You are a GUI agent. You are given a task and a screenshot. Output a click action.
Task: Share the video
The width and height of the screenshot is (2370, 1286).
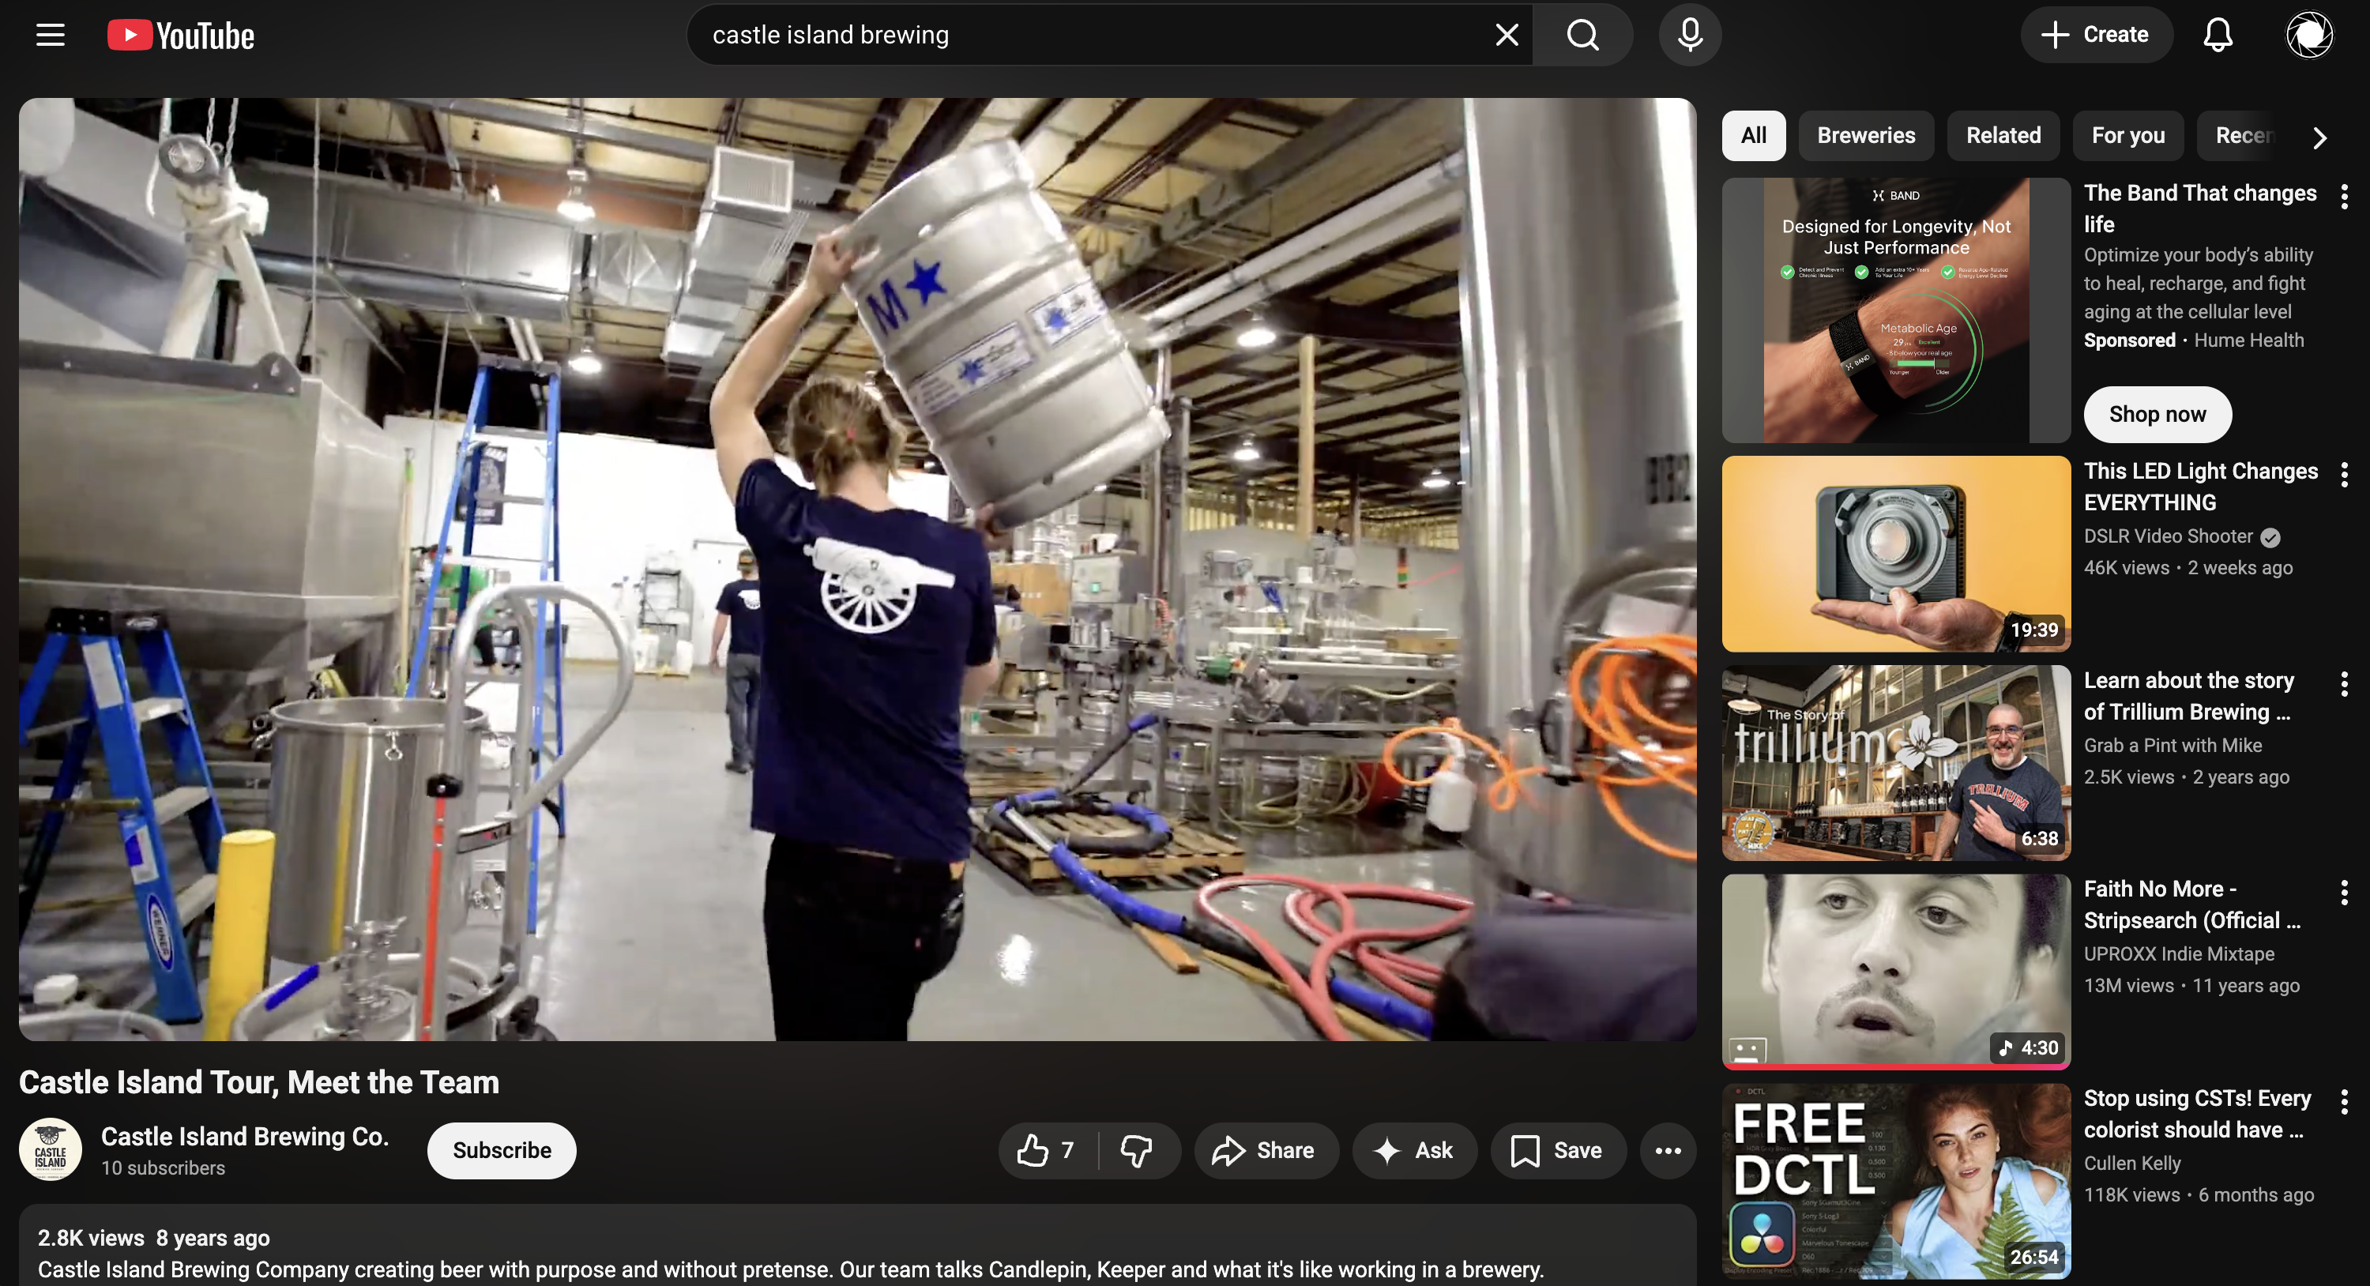tap(1265, 1150)
